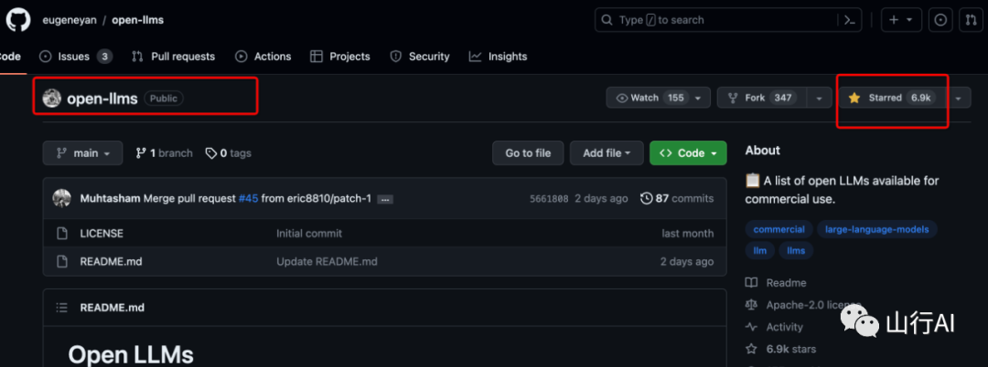Click the README.md file icon

(x=62, y=261)
